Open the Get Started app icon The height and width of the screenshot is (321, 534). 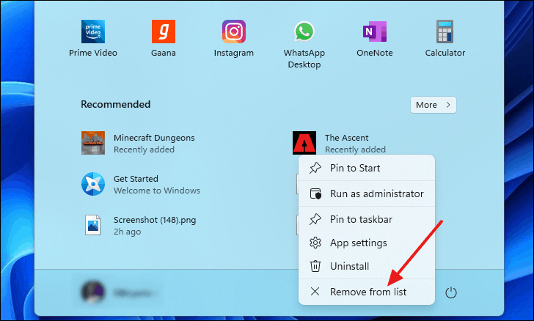[93, 184]
